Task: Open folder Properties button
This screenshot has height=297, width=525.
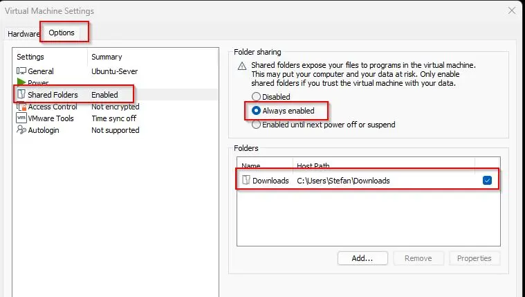Action: [x=474, y=258]
